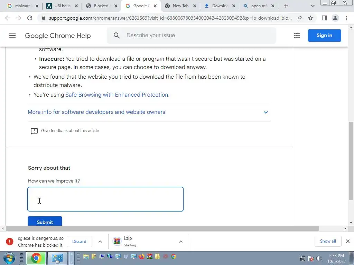Click Give feedback about this article
Screen dimensions: 354x265
point(70,131)
